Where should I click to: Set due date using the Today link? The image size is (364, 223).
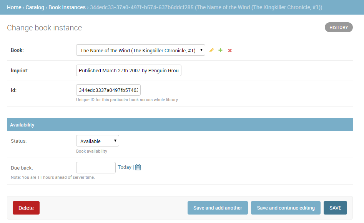(124, 167)
